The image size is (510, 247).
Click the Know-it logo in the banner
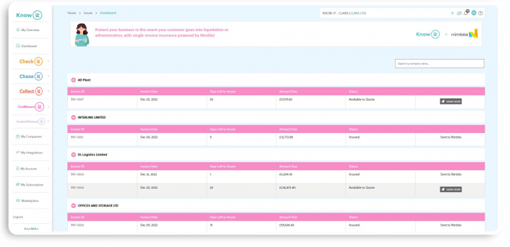[428, 34]
